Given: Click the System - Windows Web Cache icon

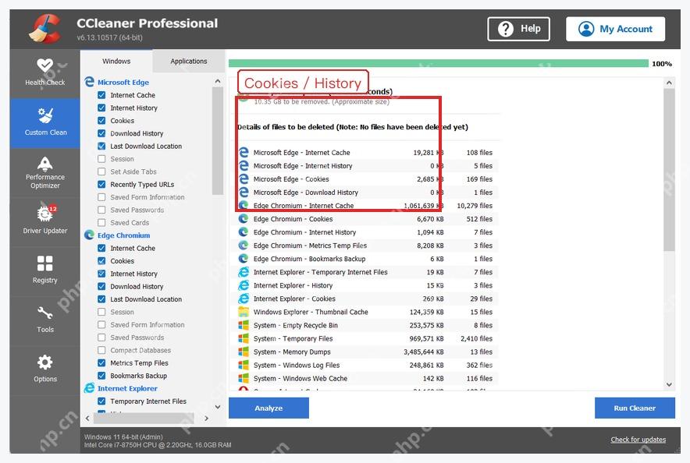Looking at the screenshot, I should (244, 378).
